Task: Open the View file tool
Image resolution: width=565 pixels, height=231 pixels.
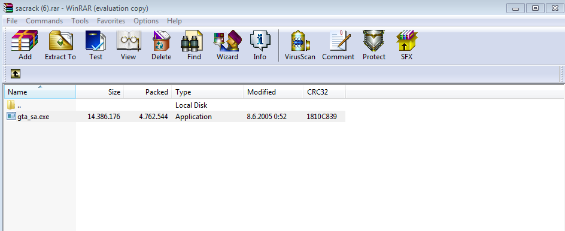Action: click(x=128, y=45)
